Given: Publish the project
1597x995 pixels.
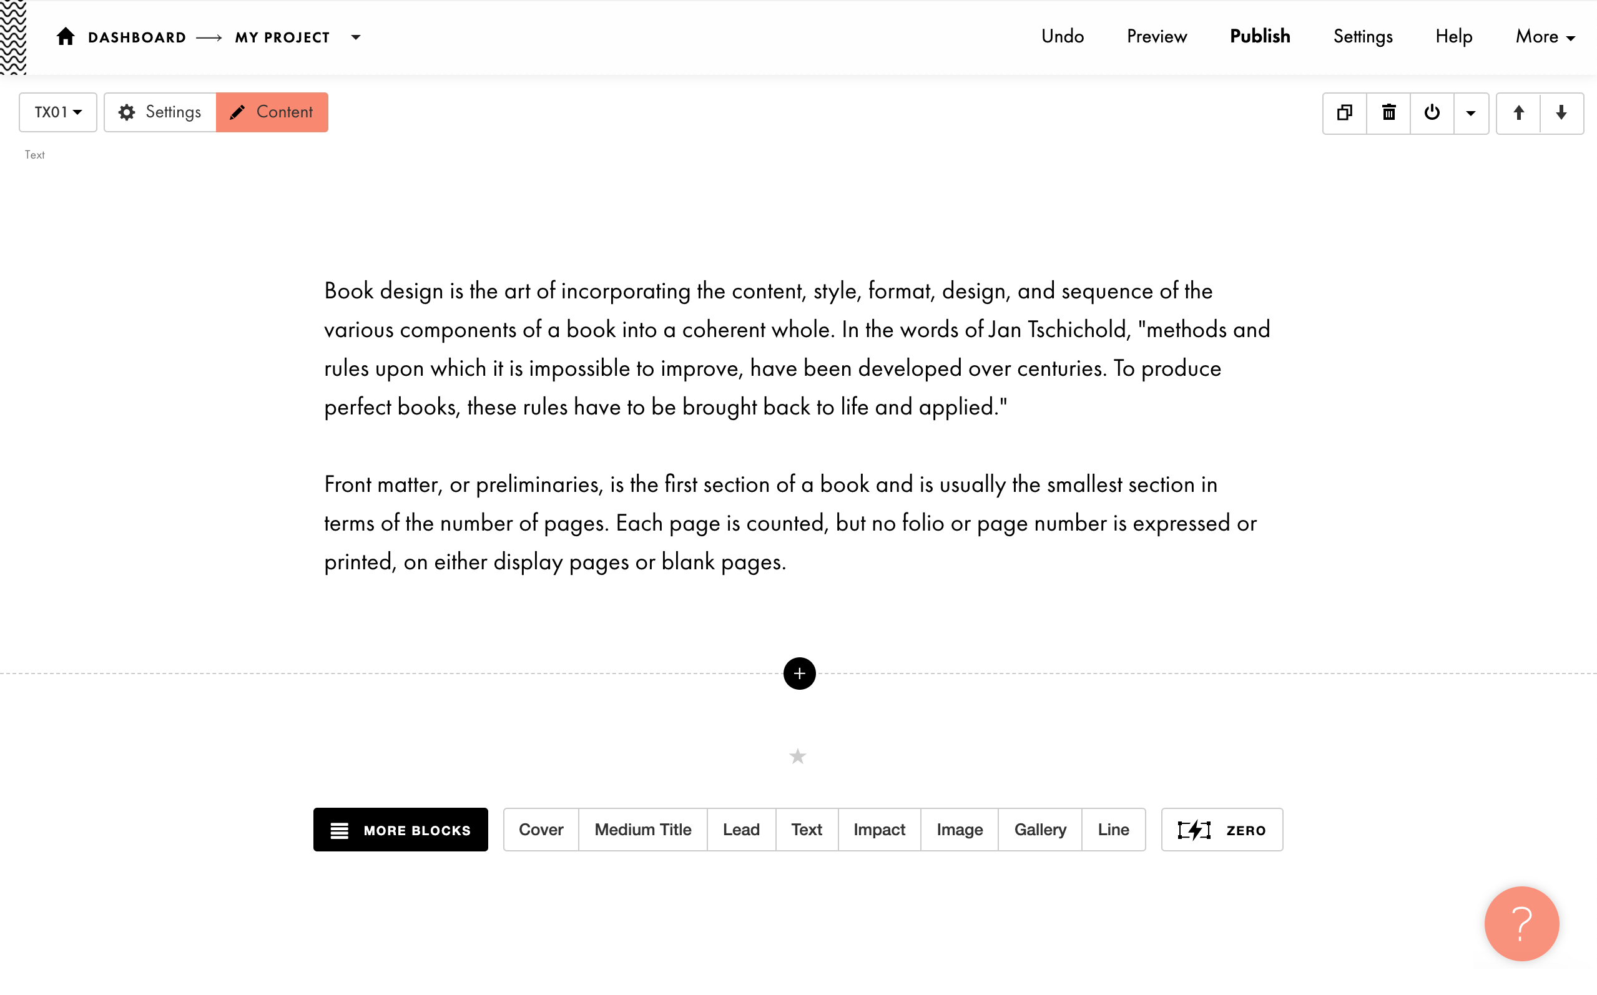Looking at the screenshot, I should tap(1259, 37).
